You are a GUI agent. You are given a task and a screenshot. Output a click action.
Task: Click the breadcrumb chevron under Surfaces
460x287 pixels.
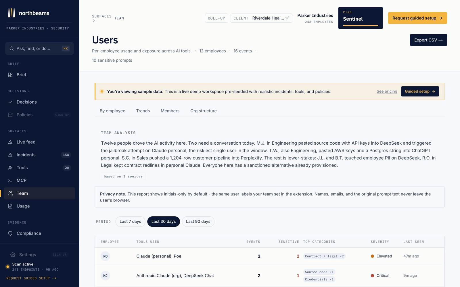(94, 21)
